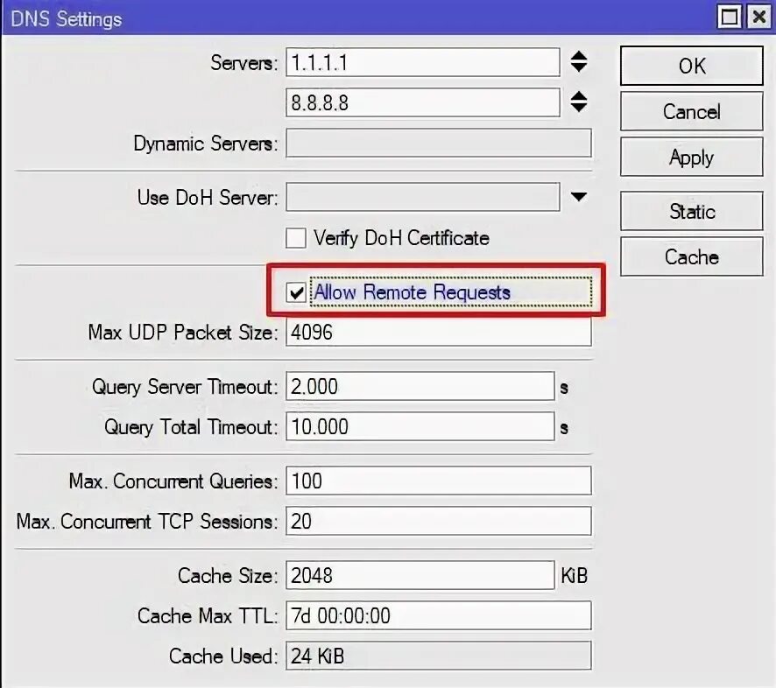Open the Static DNS entries
776x688 pixels.
691,211
